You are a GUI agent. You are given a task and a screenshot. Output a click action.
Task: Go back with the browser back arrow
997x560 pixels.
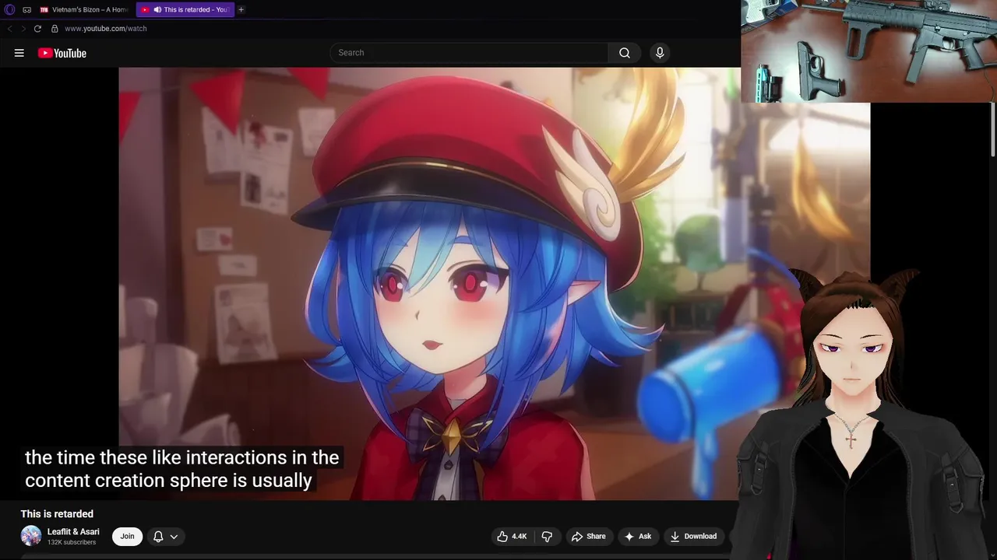click(9, 29)
